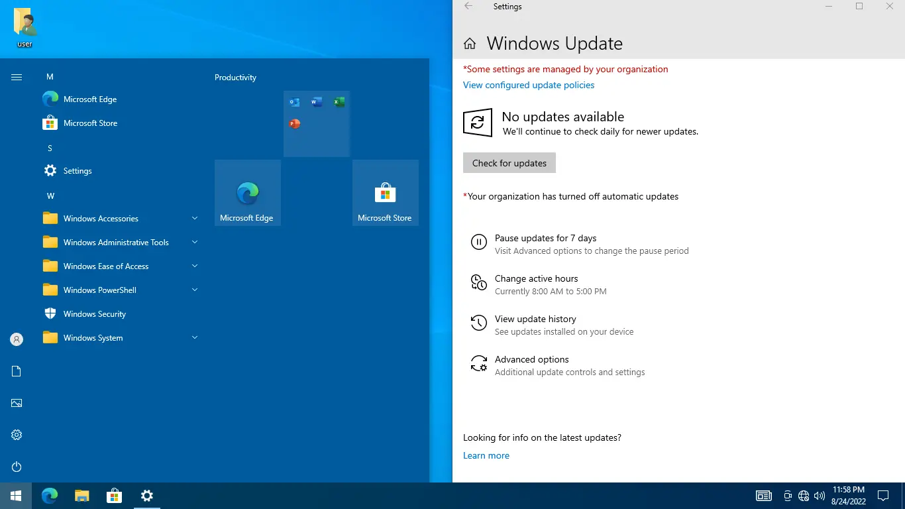Open Pictures from the Start left rail
Viewport: 905px width, 509px height.
(x=17, y=403)
